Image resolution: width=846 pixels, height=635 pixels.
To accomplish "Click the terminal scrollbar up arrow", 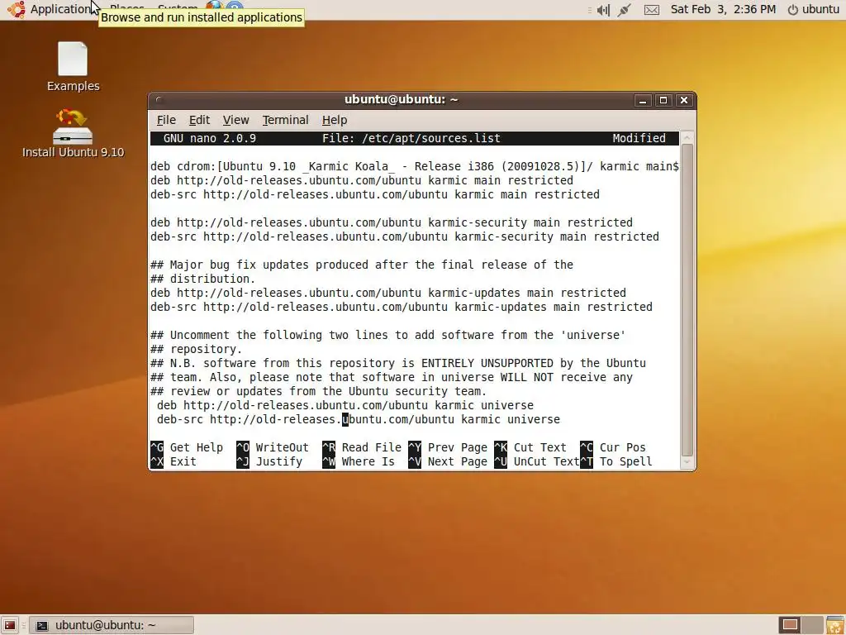I will coord(687,138).
